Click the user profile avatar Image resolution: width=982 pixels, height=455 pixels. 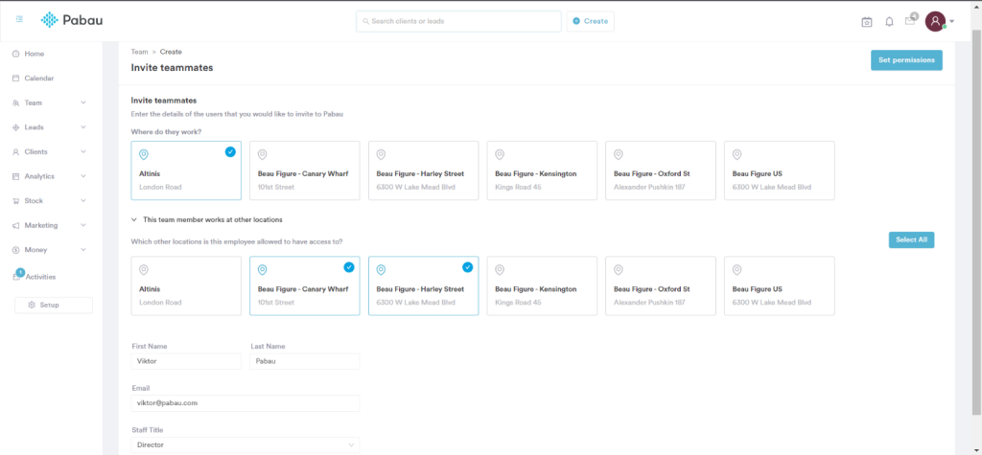(935, 21)
